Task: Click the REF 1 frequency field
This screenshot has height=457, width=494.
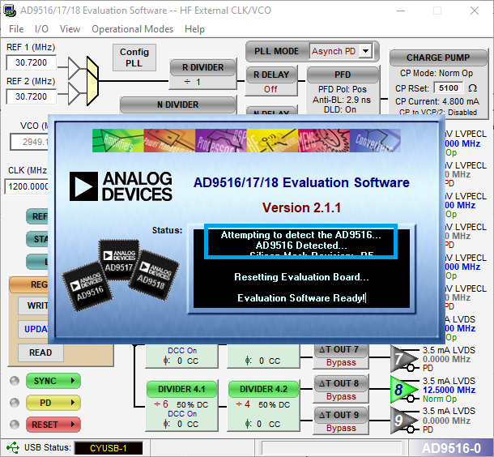Action: 32,62
